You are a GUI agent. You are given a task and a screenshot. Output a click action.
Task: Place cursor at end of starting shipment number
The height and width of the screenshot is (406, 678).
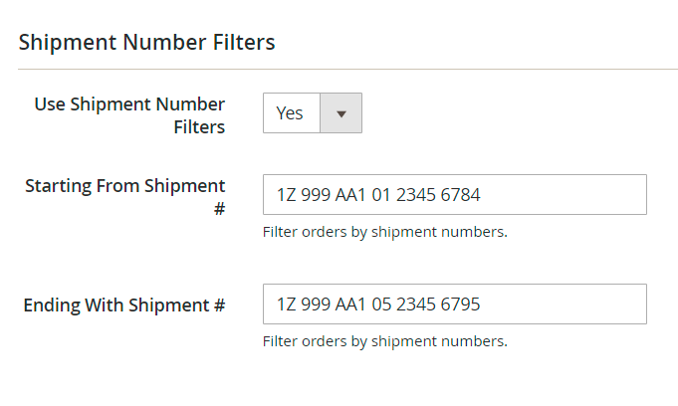(x=483, y=195)
